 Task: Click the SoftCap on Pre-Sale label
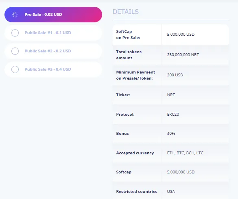pyautogui.click(x=128, y=35)
